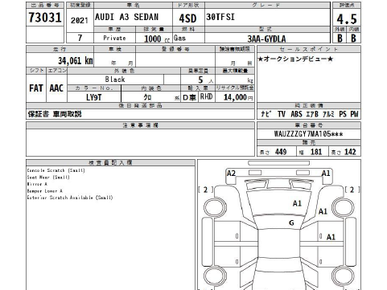Select the アルミ equipment item

click(x=328, y=114)
